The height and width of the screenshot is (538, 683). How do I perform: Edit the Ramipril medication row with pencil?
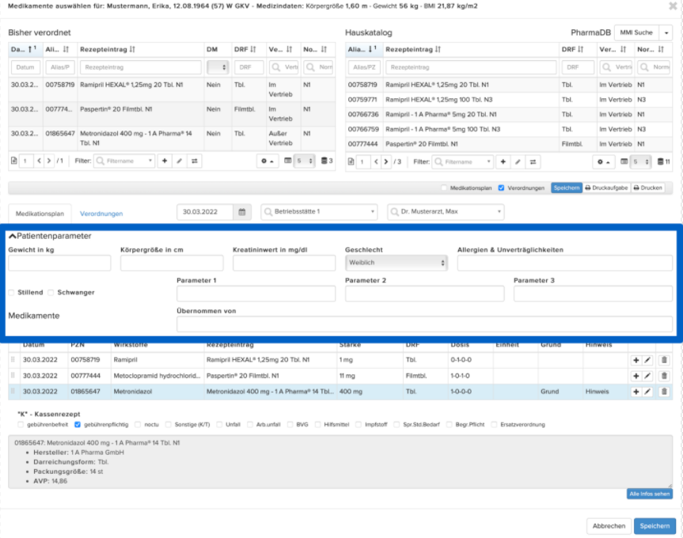(x=647, y=360)
